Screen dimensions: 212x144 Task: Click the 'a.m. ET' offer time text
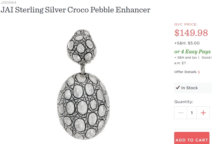coord(180,63)
